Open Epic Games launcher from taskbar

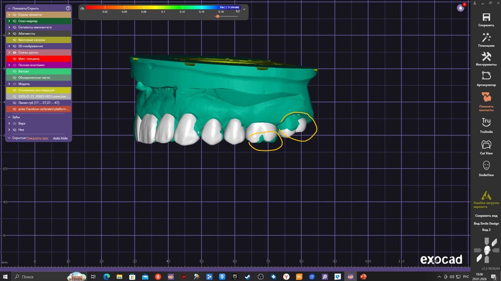coord(235,277)
